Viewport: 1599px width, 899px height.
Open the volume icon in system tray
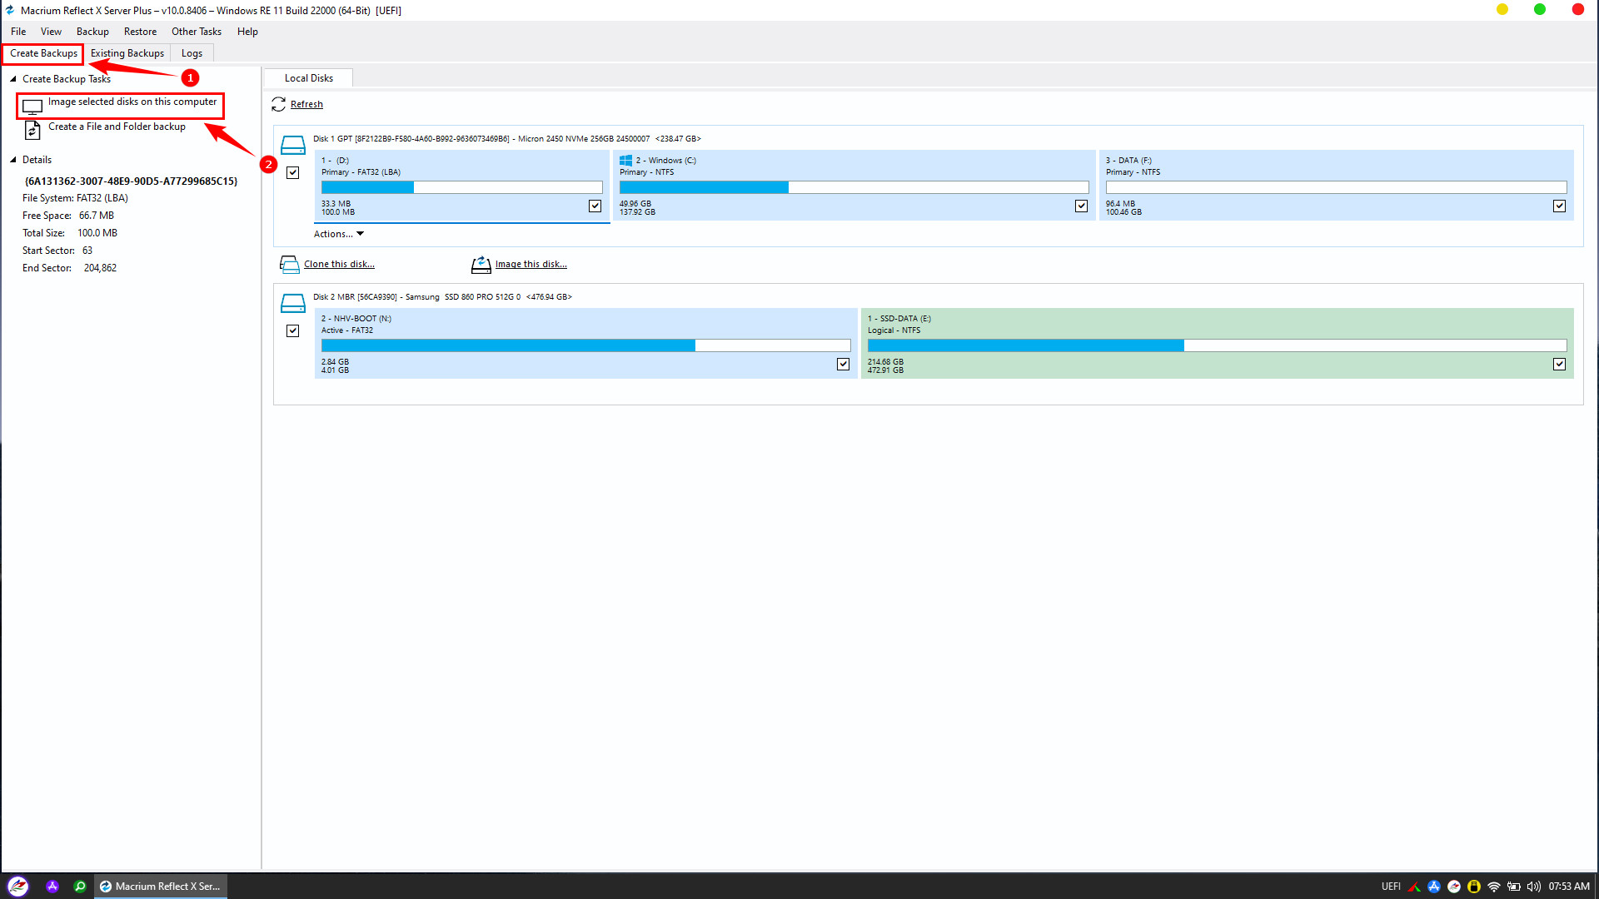pyautogui.click(x=1533, y=887)
